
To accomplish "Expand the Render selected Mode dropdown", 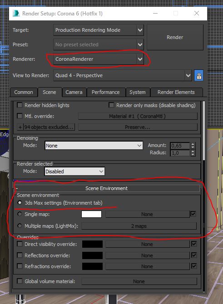I will pyautogui.click(x=74, y=172).
